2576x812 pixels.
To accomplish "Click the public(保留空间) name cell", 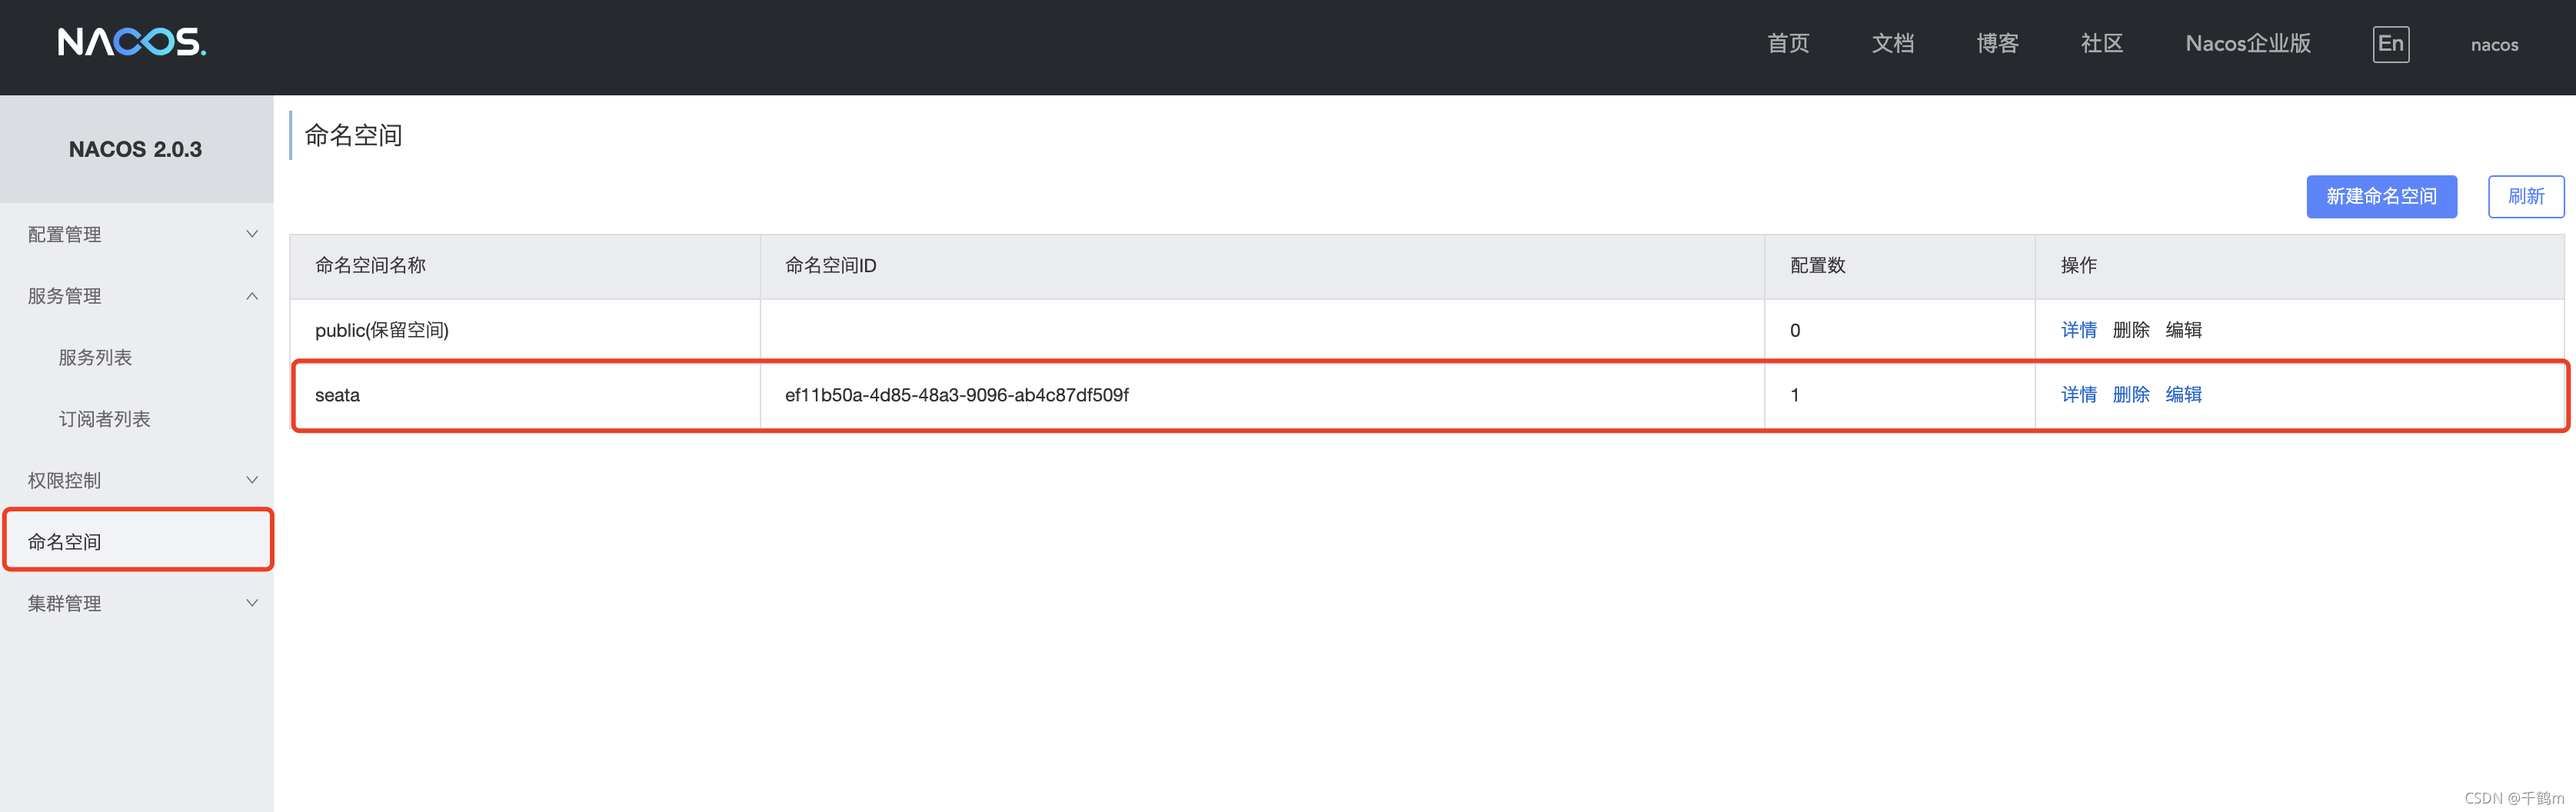I will (x=525, y=330).
